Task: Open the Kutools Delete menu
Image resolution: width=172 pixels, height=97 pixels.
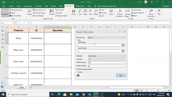Action: tap(96, 13)
